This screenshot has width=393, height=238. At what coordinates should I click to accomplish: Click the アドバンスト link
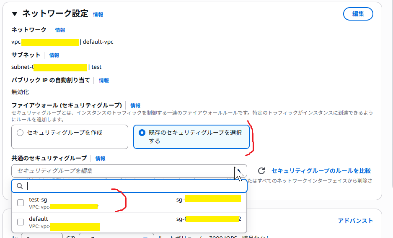[x=355, y=221]
